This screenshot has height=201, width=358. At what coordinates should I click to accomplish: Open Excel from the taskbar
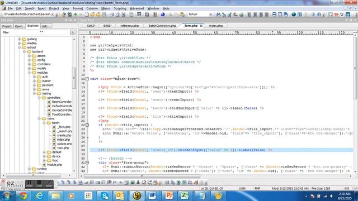point(185,196)
